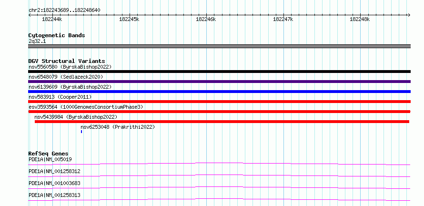Click the left arrowhead of the ruler

(30, 15)
